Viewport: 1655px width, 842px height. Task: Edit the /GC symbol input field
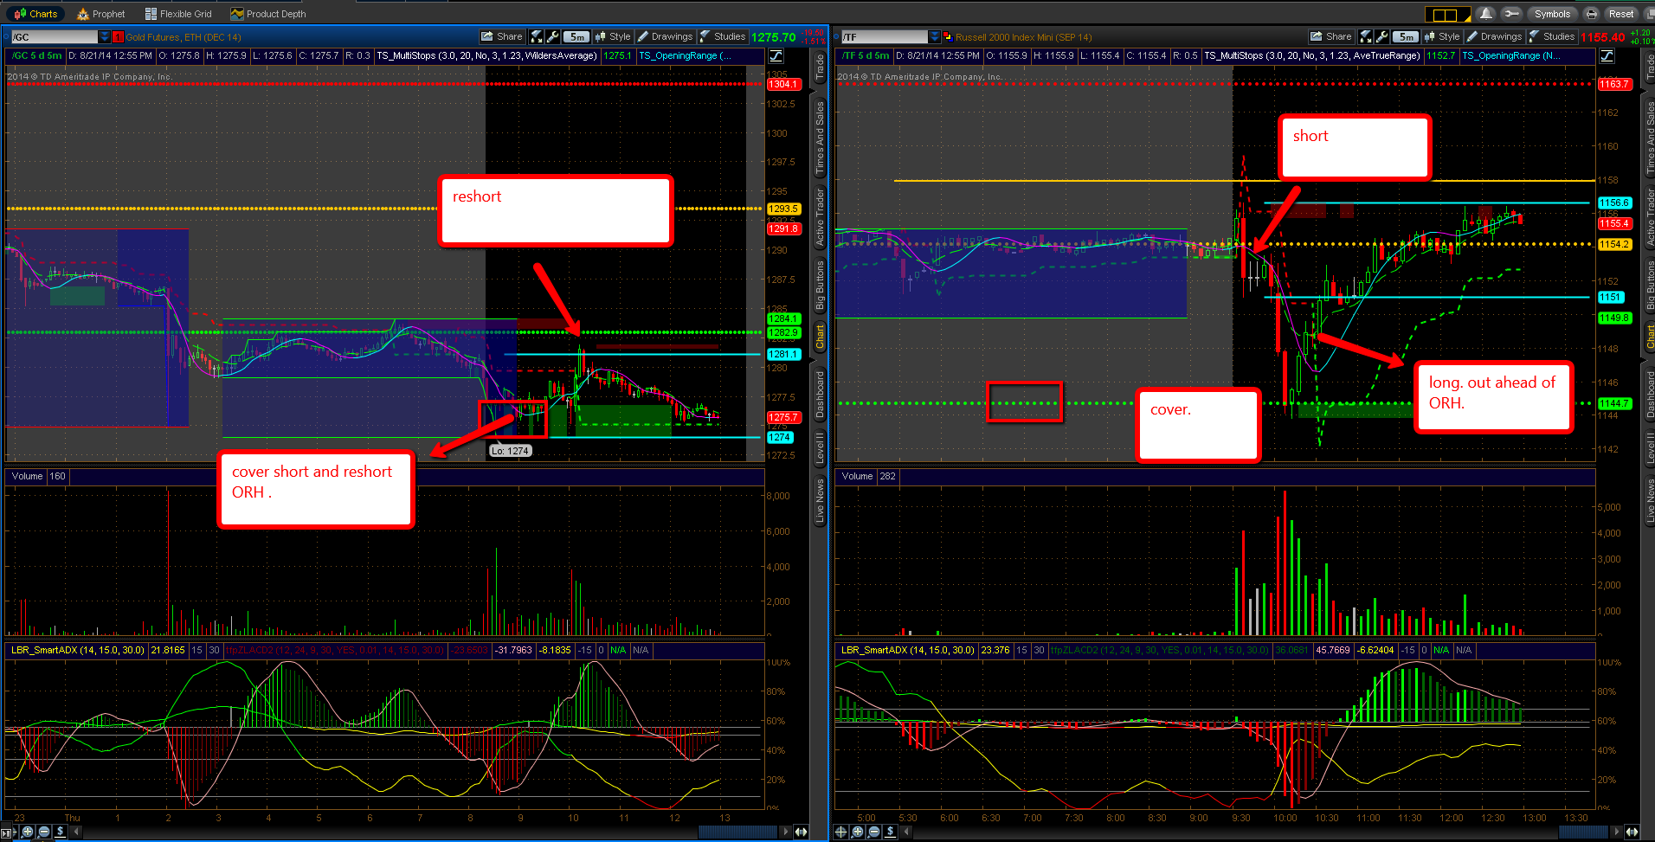click(55, 37)
